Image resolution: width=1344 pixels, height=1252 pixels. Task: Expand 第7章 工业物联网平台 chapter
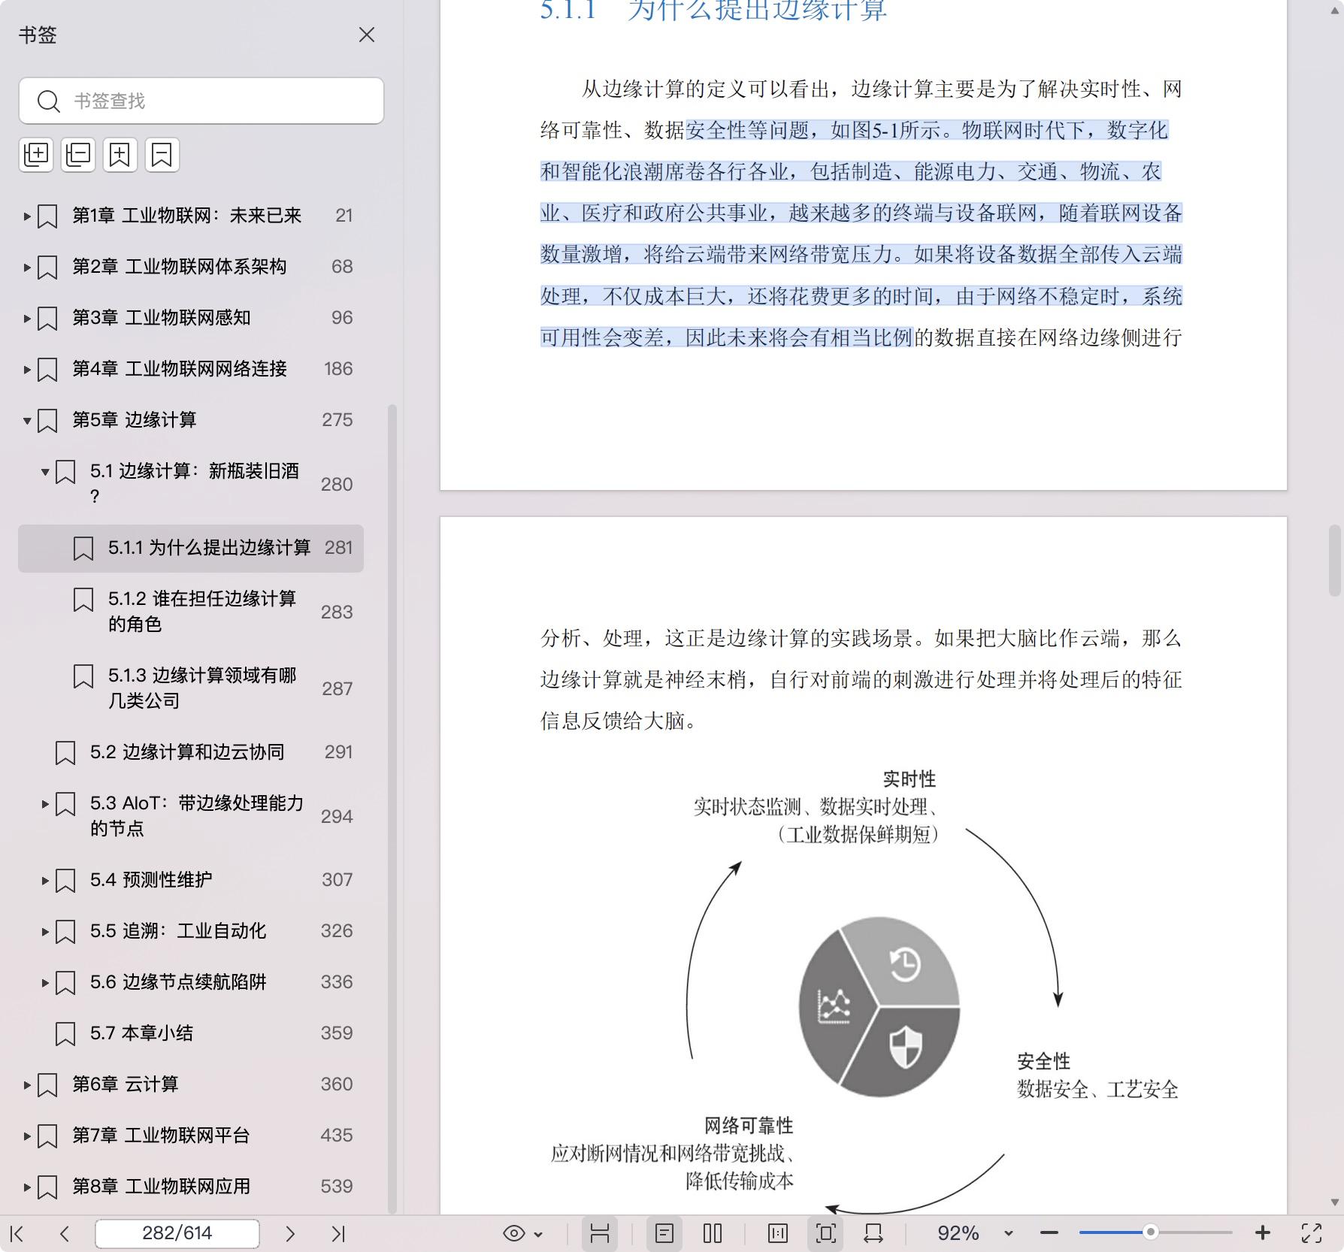[x=27, y=1136]
